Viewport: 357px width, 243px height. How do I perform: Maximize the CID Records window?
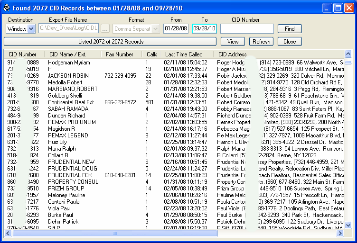click(338, 8)
